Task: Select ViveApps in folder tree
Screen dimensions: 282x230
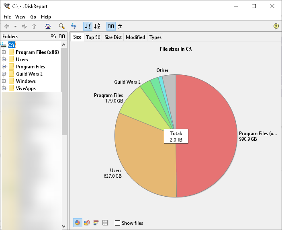Action: 26,88
